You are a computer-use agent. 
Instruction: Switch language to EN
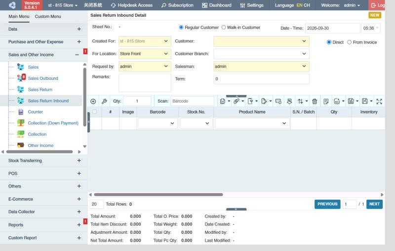pyautogui.click(x=299, y=5)
